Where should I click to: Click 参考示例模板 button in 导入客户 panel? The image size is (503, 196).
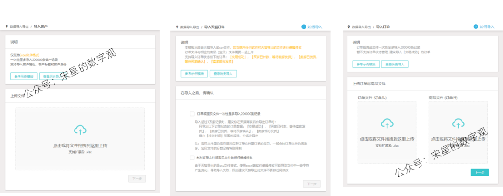(x=23, y=77)
